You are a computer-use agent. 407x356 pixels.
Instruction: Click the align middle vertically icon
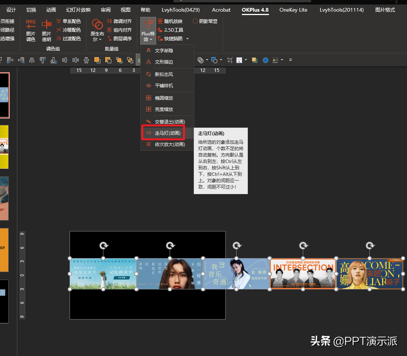pos(65,60)
